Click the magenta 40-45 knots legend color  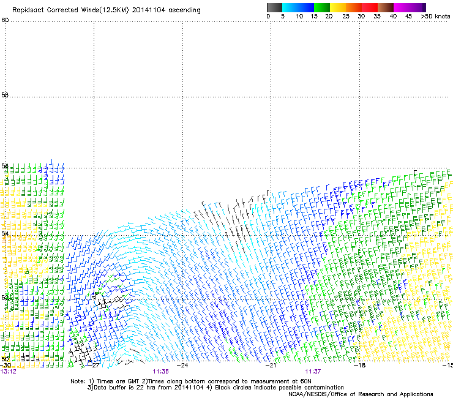(x=402, y=7)
